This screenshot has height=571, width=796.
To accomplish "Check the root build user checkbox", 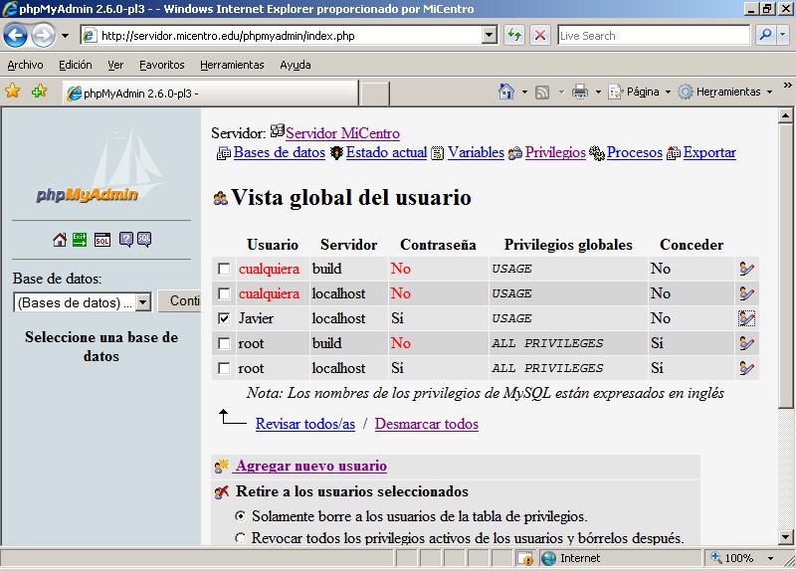I will coord(224,344).
